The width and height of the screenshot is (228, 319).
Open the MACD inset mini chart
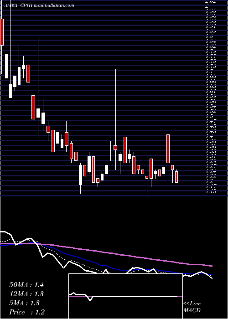(125, 296)
